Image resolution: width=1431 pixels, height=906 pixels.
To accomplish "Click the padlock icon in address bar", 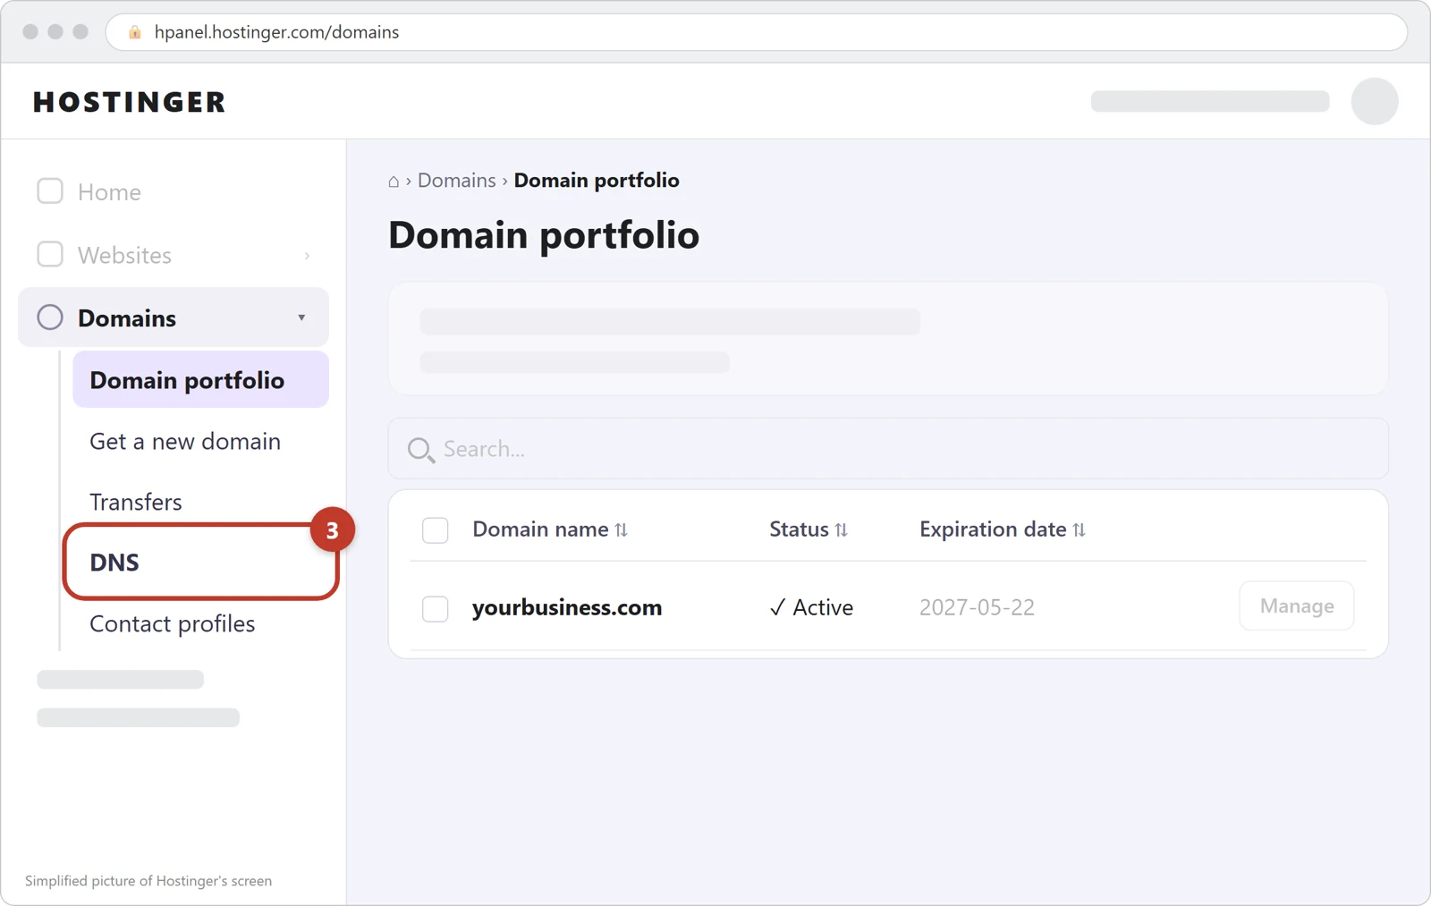I will 135,32.
